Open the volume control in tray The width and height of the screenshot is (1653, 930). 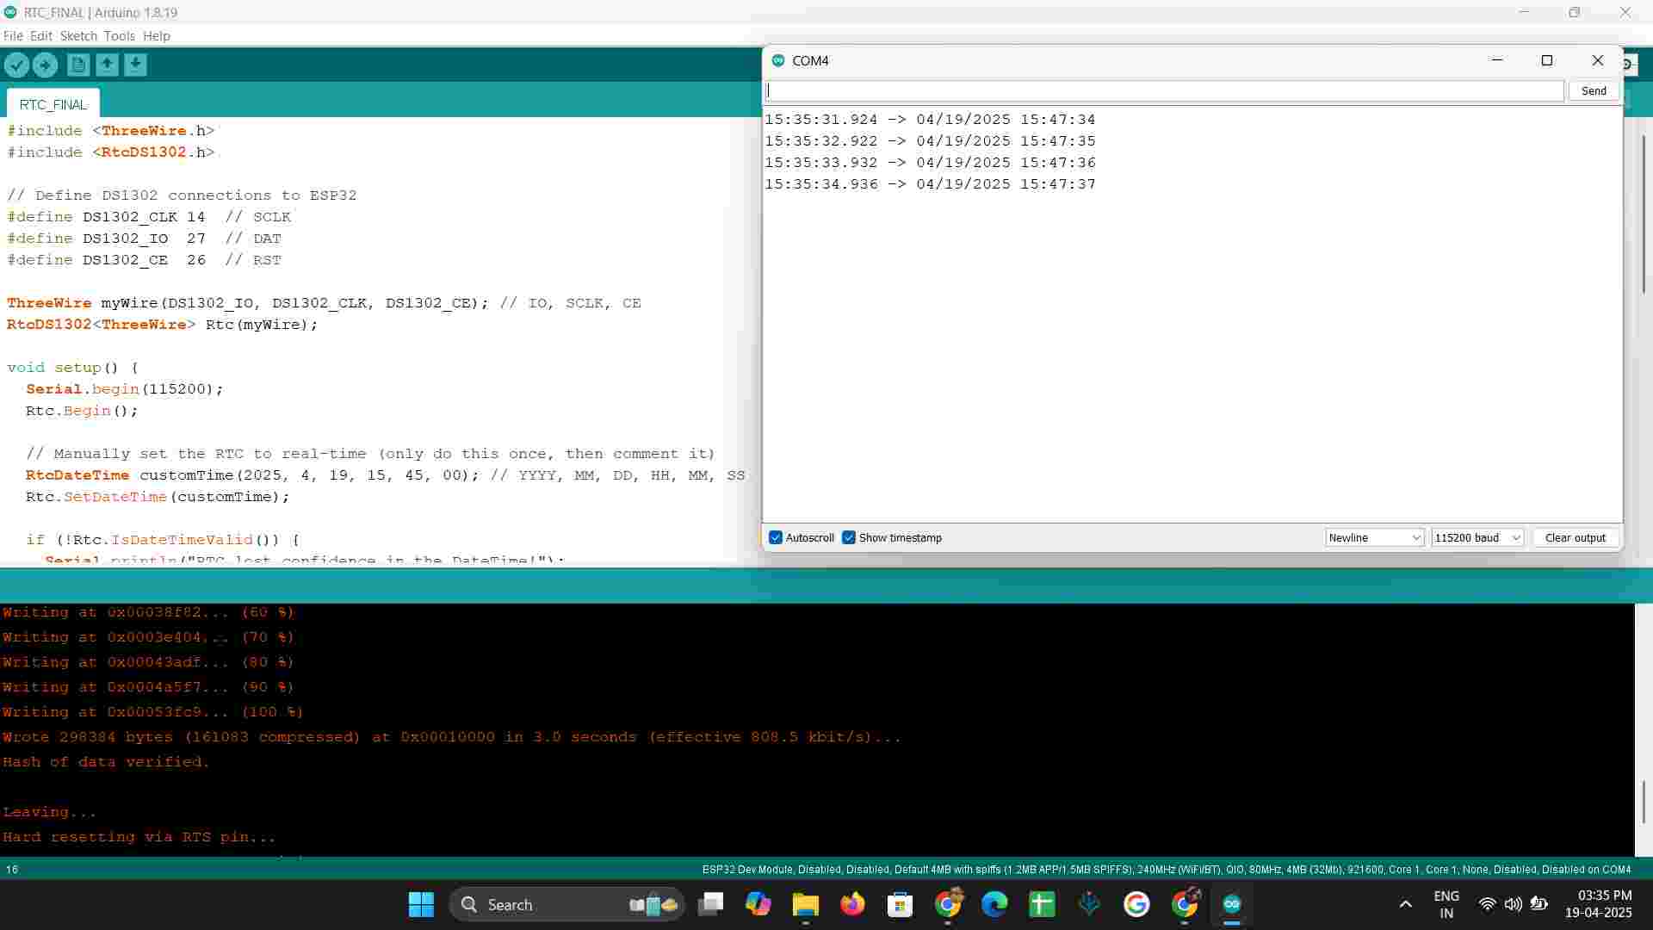point(1513,904)
